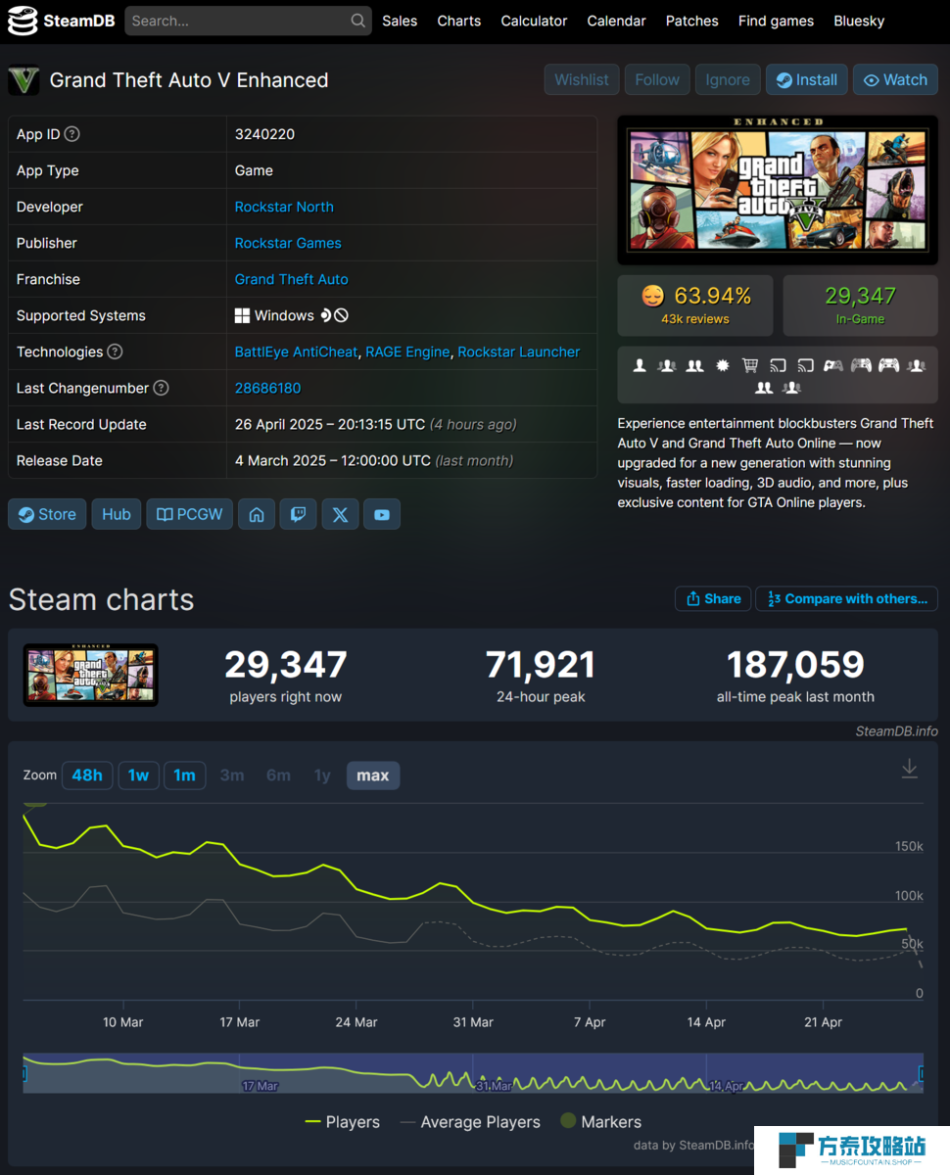Open the Calculator menu item

point(534,21)
